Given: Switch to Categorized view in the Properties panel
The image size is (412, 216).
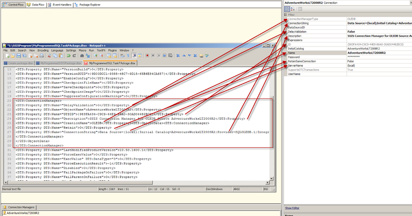Looking at the screenshot, I should point(287,9).
